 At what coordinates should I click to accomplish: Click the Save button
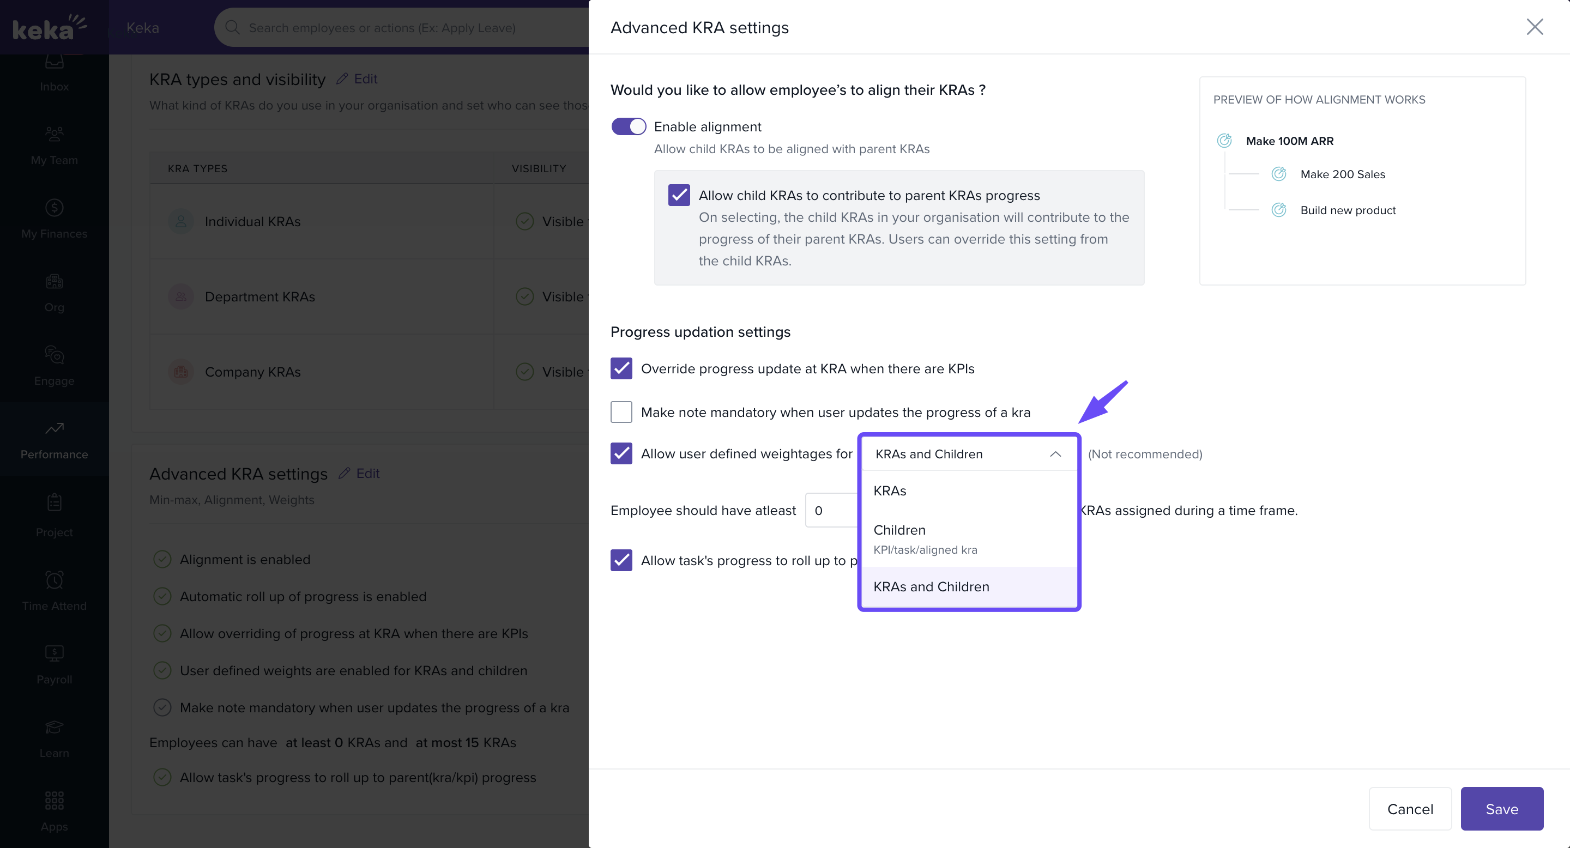[x=1501, y=809]
